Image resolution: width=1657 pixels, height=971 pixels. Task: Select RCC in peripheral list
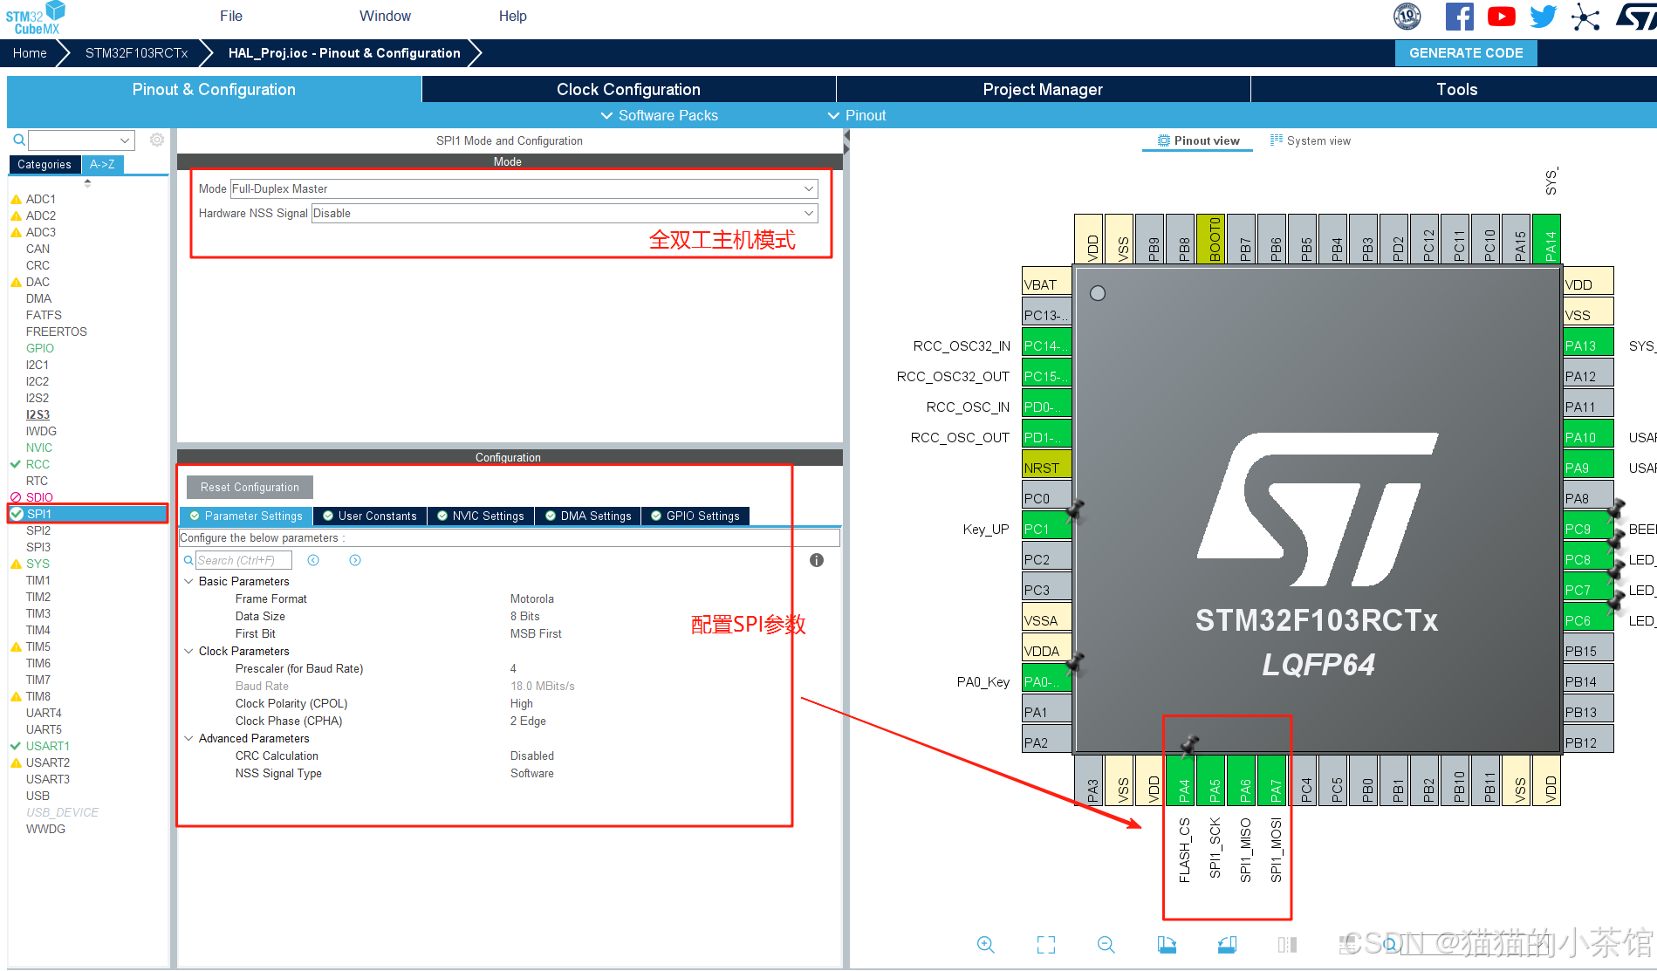[x=38, y=464]
